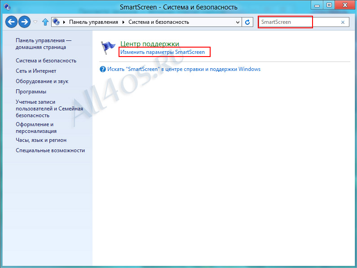This screenshot has height=268, width=357.
Task: Open Специальные возможности category
Action: pyautogui.click(x=50, y=150)
